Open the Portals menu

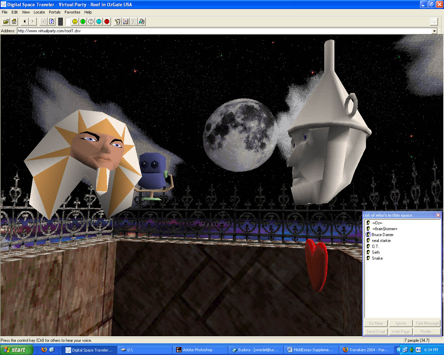point(54,12)
